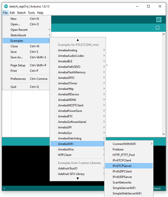The image size is (168, 197).
Task: Choose Save from the File menu
Action: click(x=26, y=52)
